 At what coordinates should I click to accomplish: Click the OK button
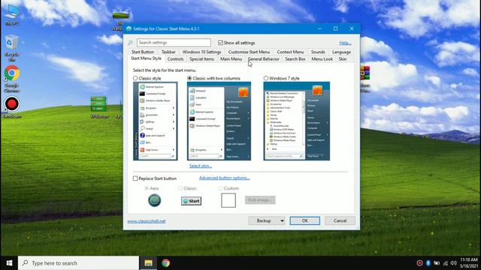pyautogui.click(x=304, y=220)
